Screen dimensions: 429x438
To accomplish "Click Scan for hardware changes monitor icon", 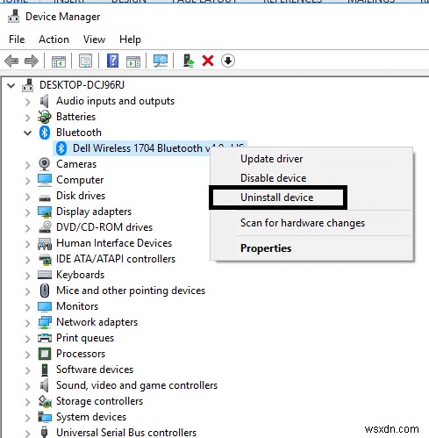I will tap(161, 61).
